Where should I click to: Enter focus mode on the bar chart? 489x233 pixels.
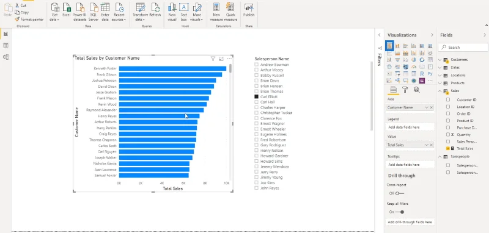(x=221, y=59)
